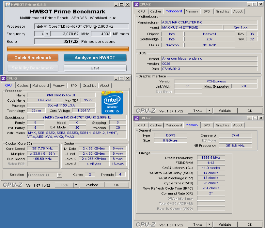Switch to CPU tab in Mainboard window

[141, 11]
